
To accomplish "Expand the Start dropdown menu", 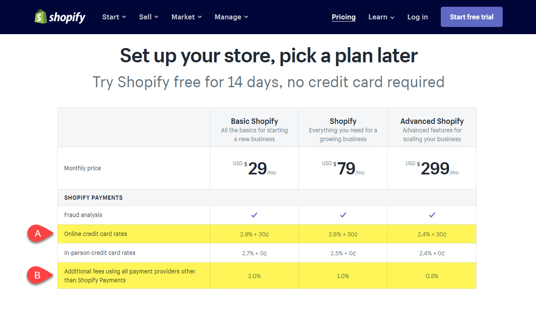I will 114,17.
